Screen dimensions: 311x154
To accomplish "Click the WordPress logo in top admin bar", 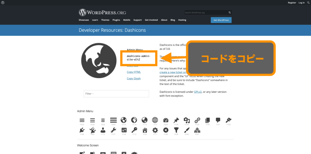I will pyautogui.click(x=3, y=2).
